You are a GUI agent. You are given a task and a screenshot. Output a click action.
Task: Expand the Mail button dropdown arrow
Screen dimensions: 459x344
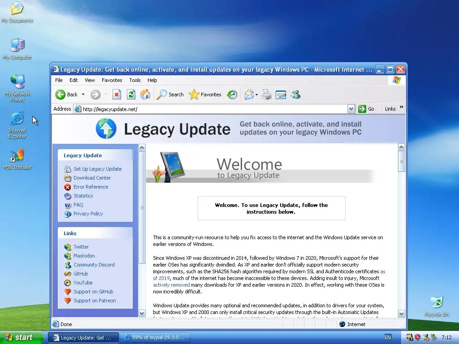click(257, 95)
